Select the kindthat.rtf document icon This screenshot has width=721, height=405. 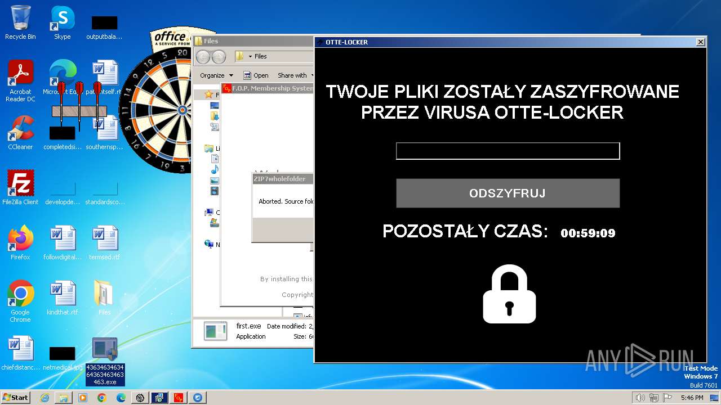point(62,298)
